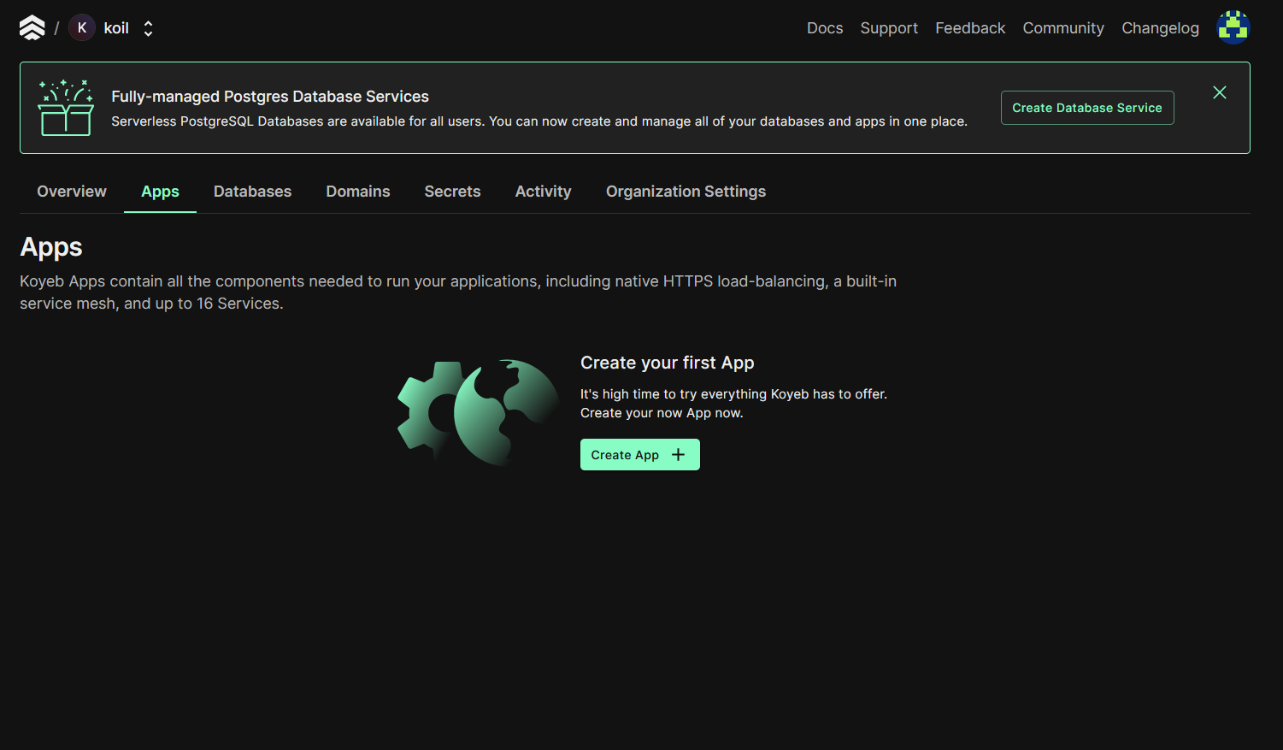
Task: Switch to the Overview tab
Action: [72, 192]
